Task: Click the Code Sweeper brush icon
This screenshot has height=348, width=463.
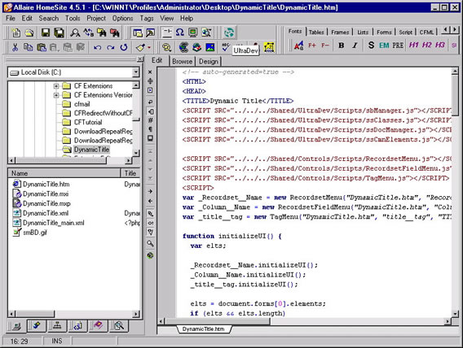Action: pos(140,47)
